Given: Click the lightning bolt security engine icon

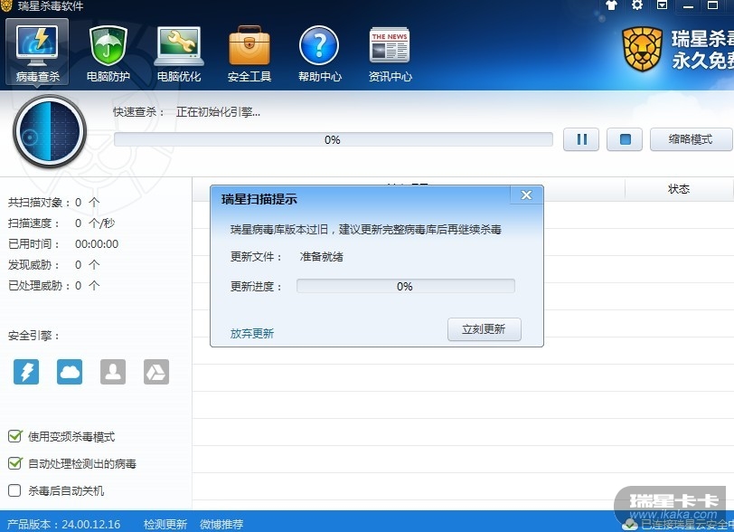Looking at the screenshot, I should point(26,372).
